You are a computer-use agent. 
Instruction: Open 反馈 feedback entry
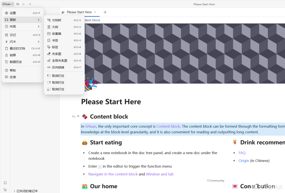(22, 77)
